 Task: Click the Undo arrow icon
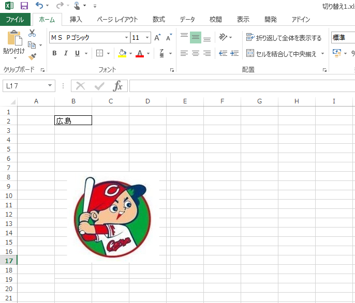pyautogui.click(x=39, y=6)
